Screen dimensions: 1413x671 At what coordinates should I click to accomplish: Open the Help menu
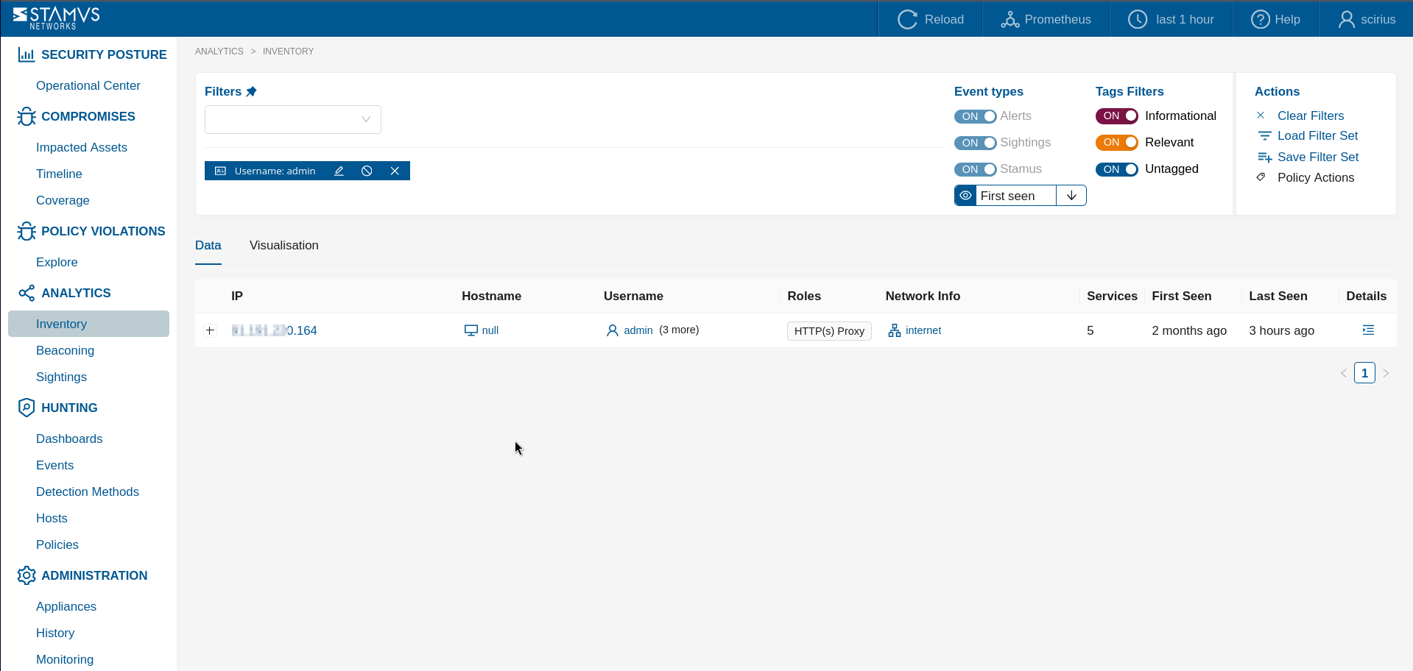coord(1275,19)
